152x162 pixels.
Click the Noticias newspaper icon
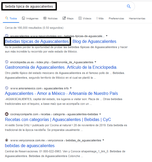[x=45, y=18]
